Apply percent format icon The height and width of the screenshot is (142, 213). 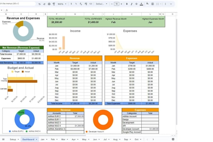tap(76, 4)
